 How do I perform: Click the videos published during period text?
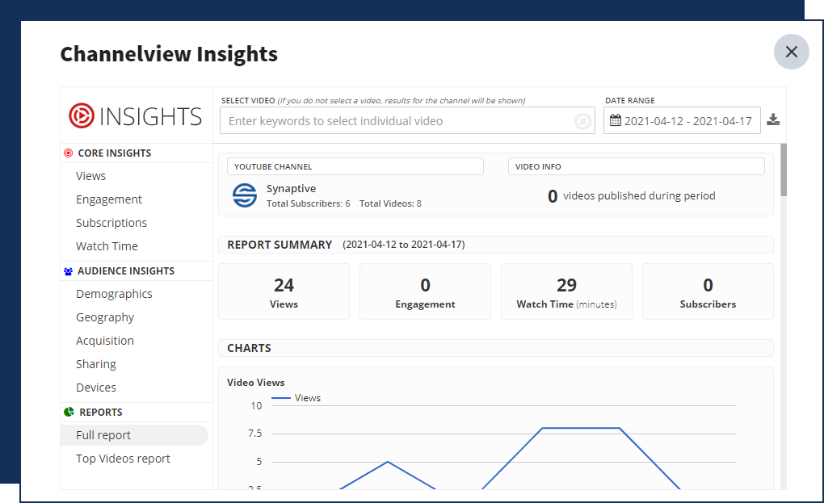click(639, 196)
